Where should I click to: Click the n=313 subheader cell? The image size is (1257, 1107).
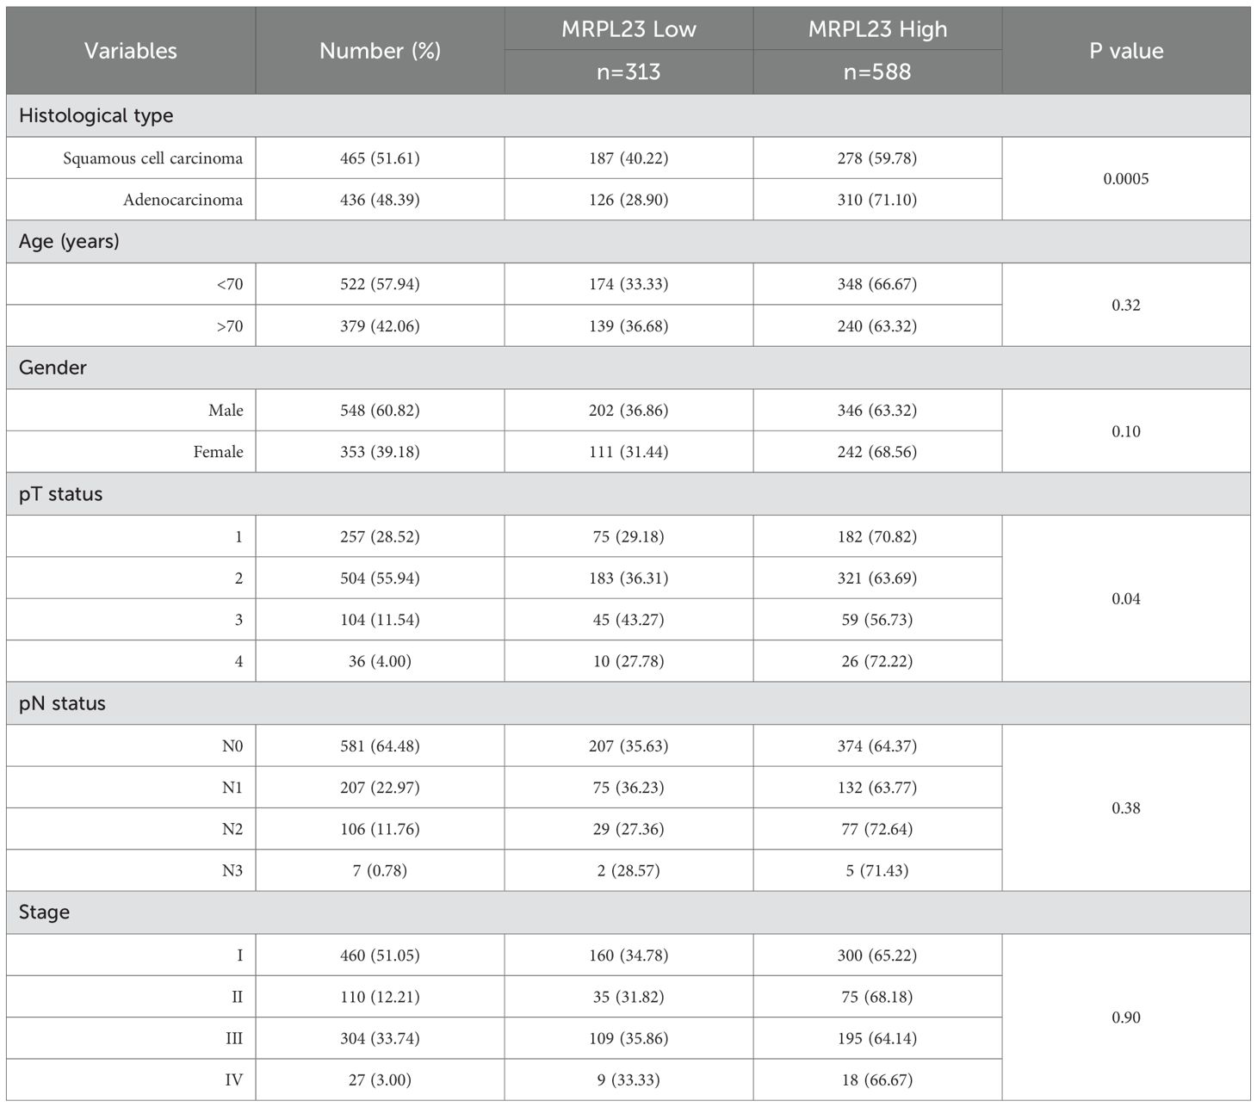628,71
